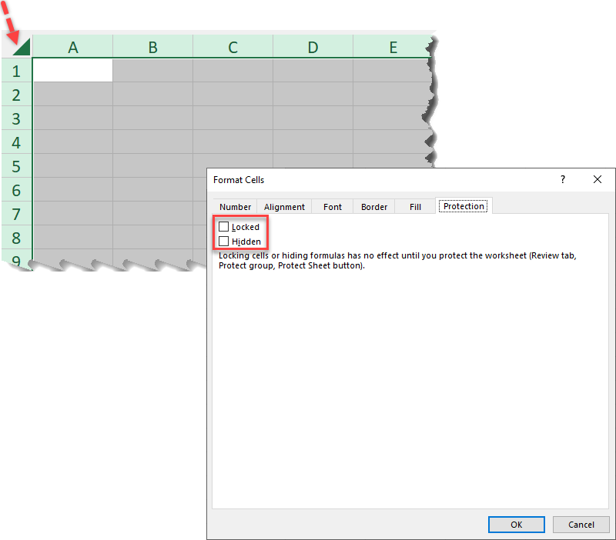
Task: Click cell A1
Action: [x=73, y=71]
